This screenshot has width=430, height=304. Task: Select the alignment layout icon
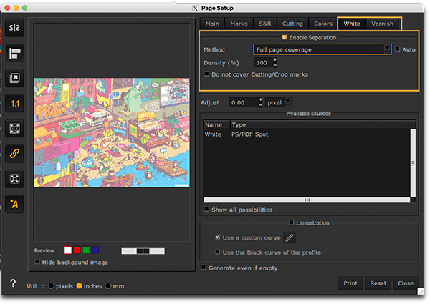pyautogui.click(x=14, y=53)
